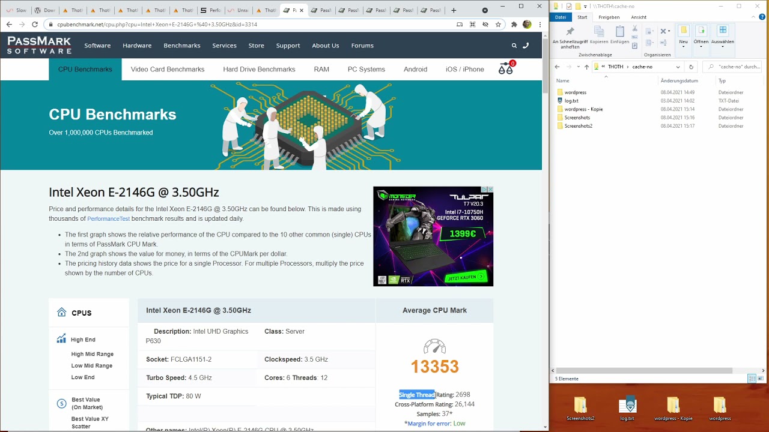The width and height of the screenshot is (769, 432).
Task: Click the scissors cut icon in Explorer
Action: tap(635, 29)
